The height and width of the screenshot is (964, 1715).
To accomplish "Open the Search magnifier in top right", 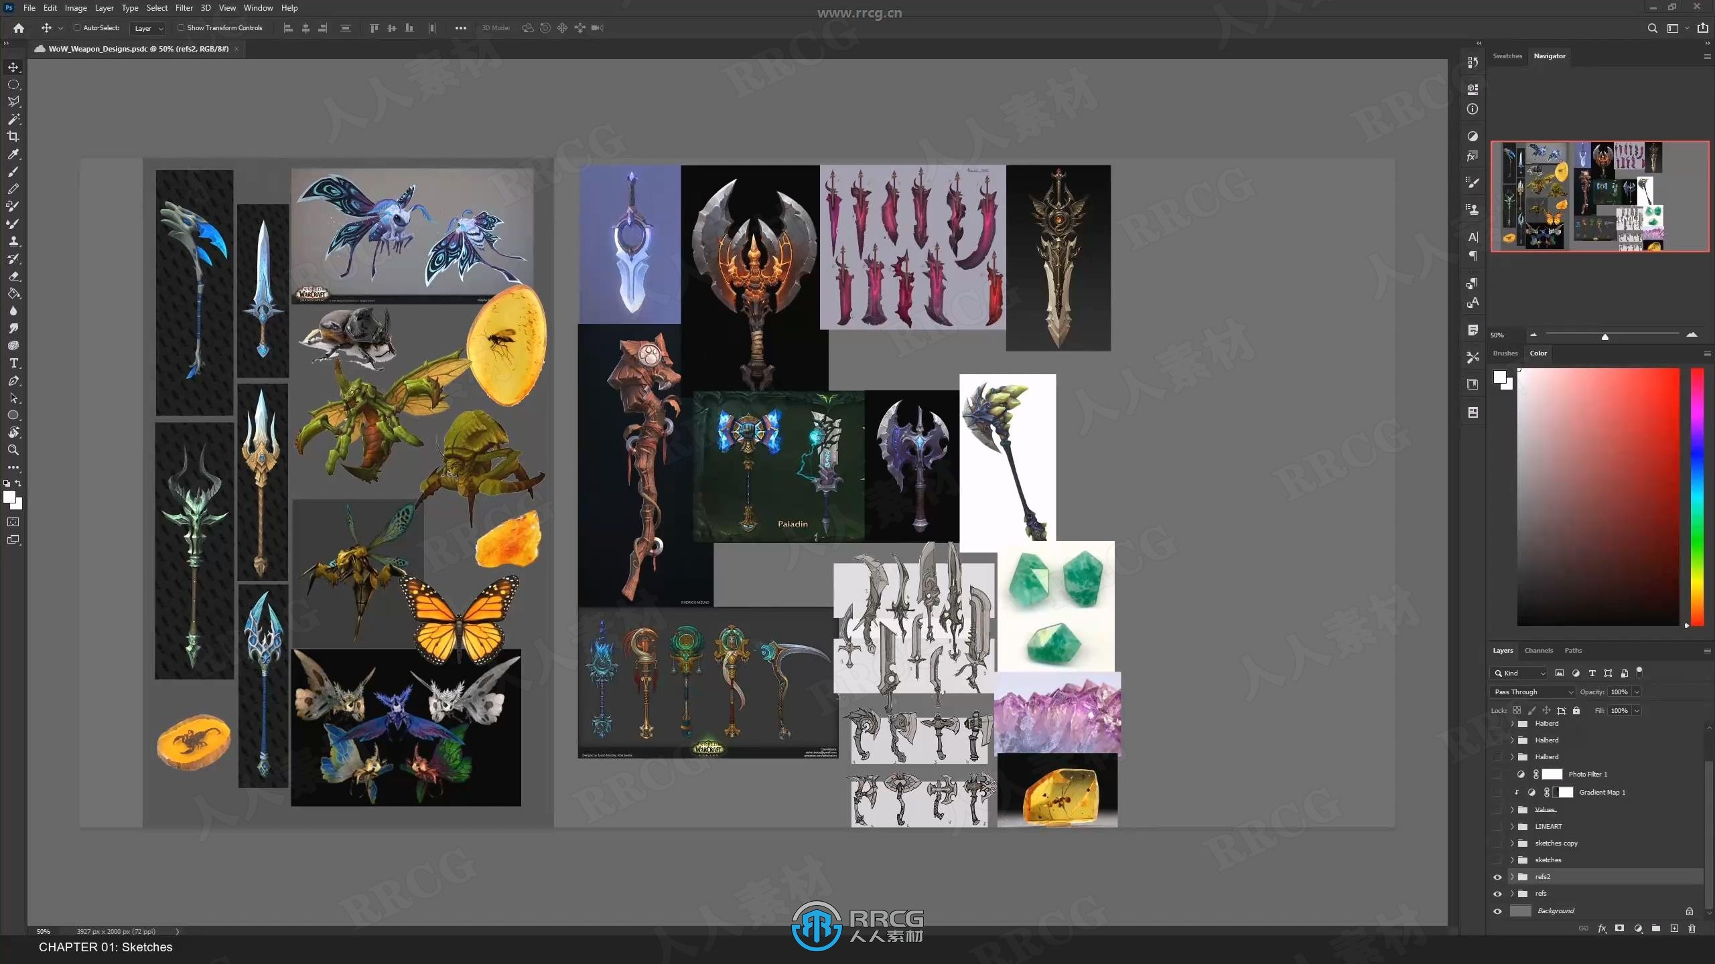I will coord(1652,28).
